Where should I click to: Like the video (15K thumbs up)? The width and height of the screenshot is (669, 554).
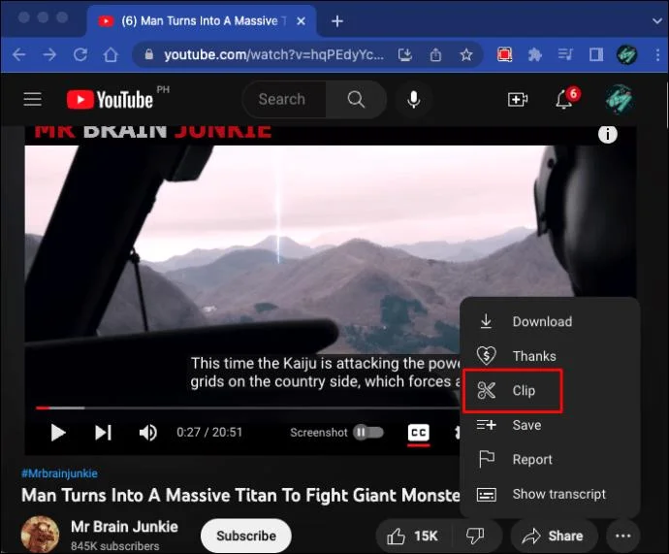click(x=412, y=536)
